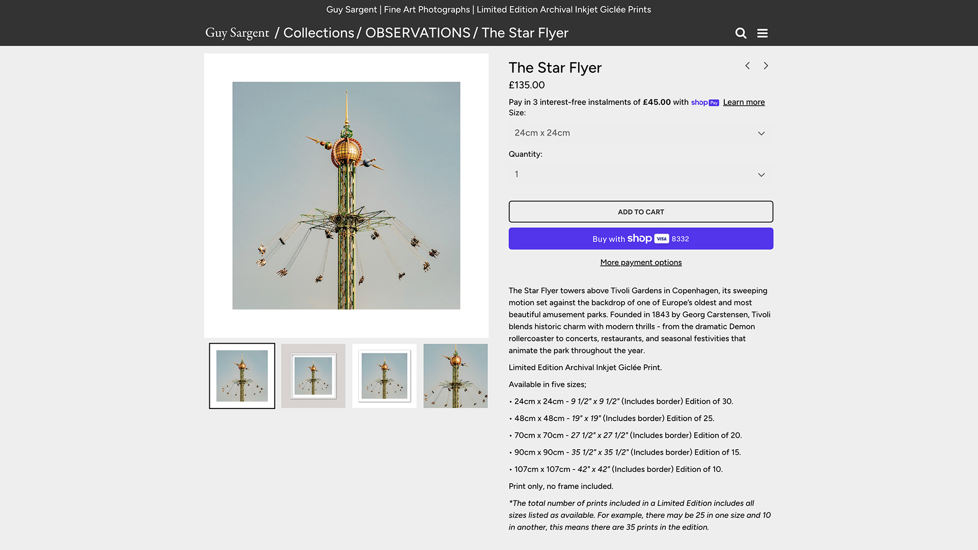Expand the Quantity dropdown
This screenshot has width=978, height=550.
tap(640, 174)
